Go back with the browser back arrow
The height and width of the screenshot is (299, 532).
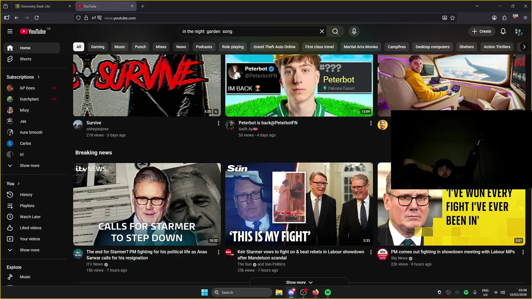click(x=17, y=18)
